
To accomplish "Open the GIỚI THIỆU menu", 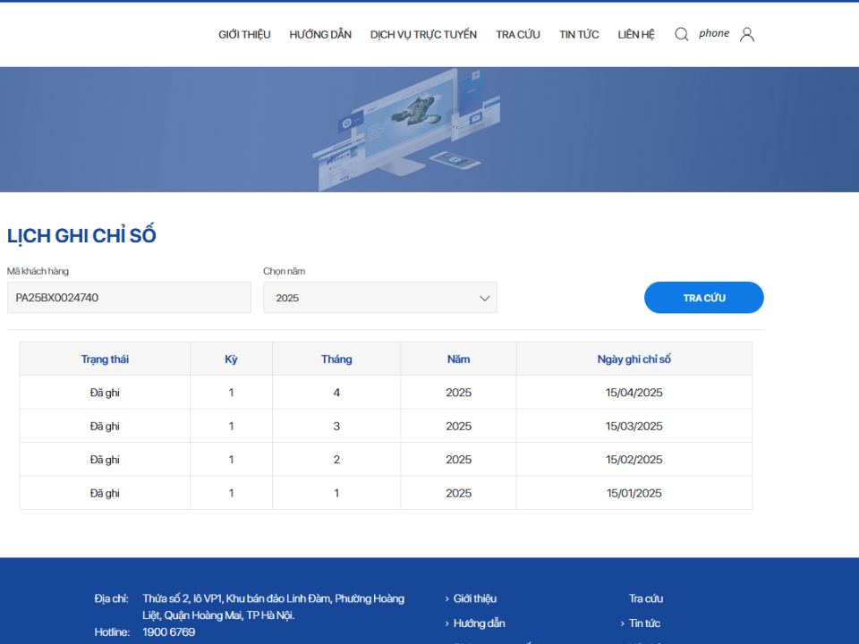I will pos(244,35).
